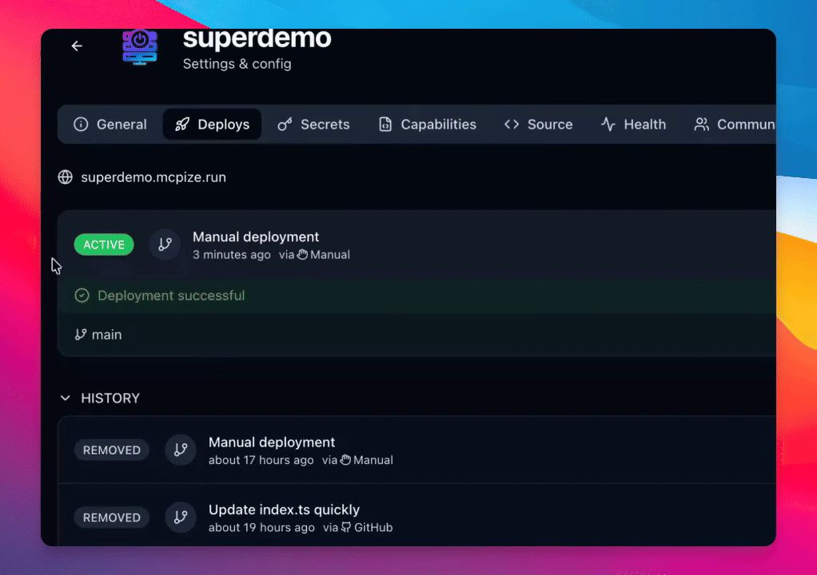Go back using the left arrow

(x=77, y=46)
